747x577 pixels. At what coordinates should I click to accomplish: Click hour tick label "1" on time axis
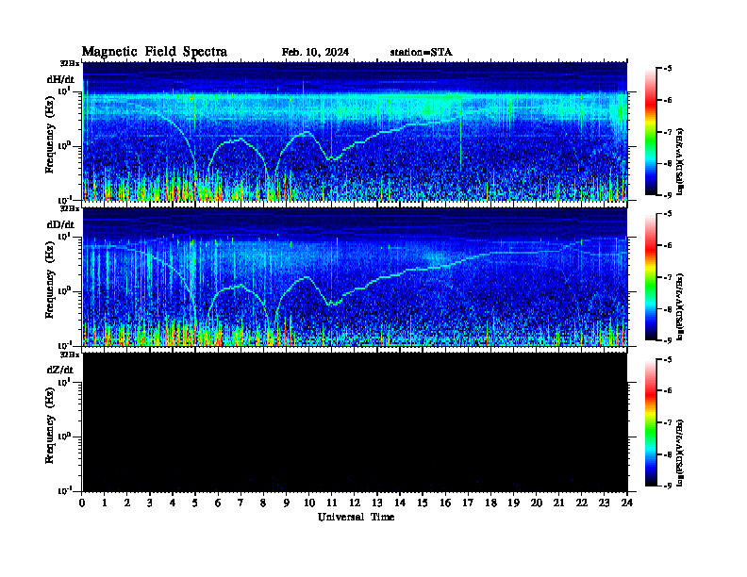105,503
